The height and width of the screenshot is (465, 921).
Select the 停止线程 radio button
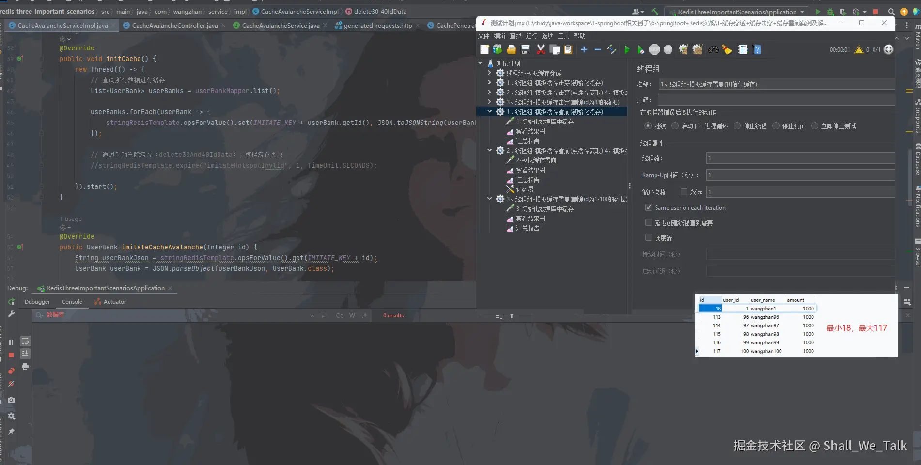[737, 126]
